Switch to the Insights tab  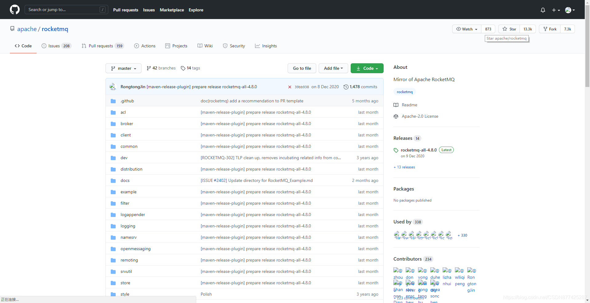coord(266,46)
